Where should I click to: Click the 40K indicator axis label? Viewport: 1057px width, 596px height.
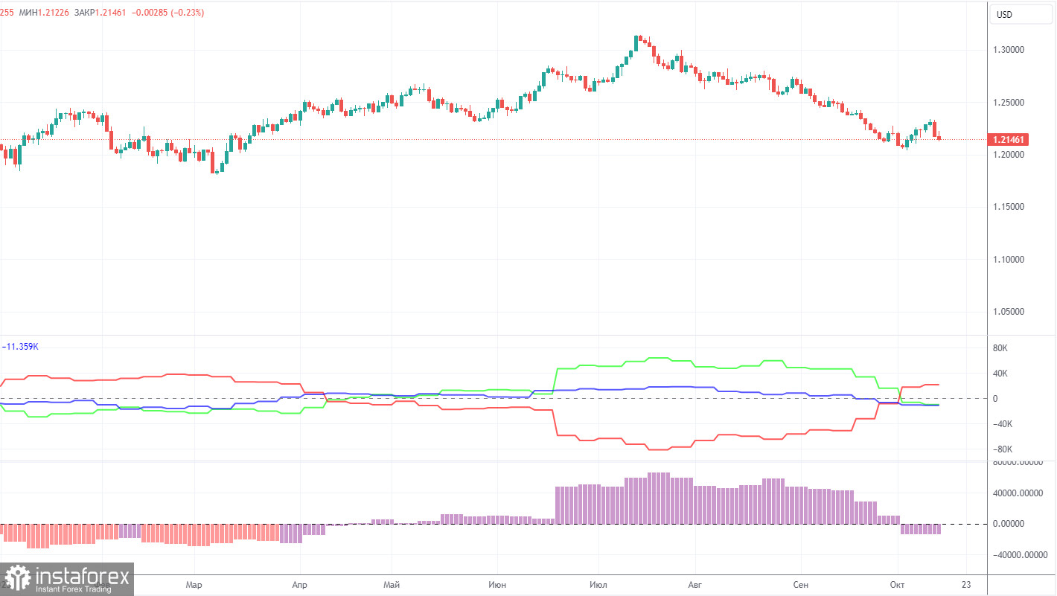1000,374
